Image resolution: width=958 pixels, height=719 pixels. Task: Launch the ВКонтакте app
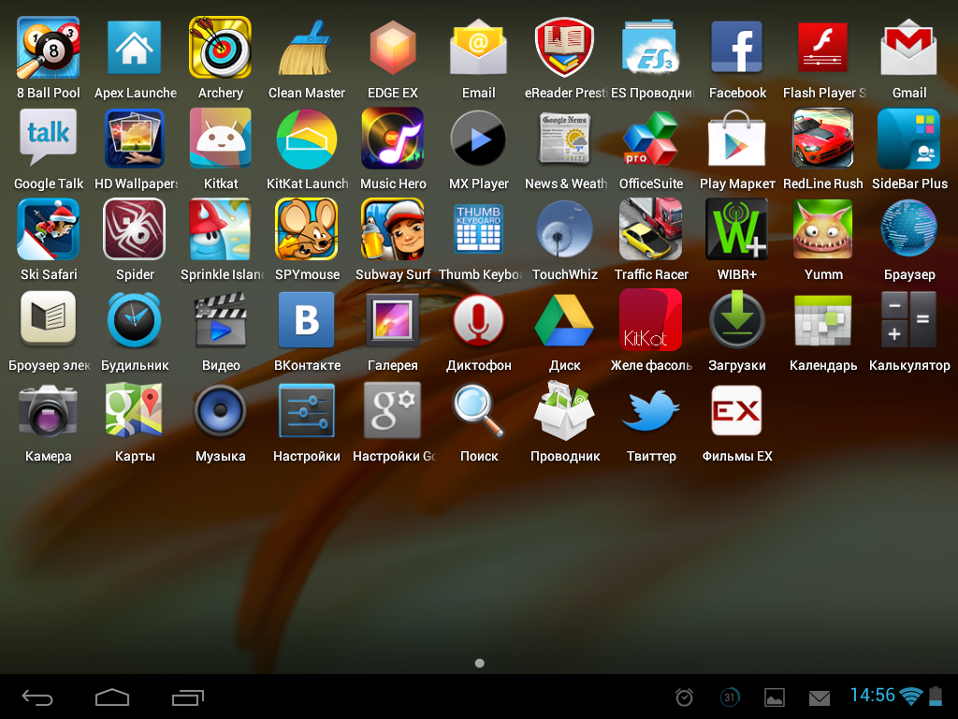click(306, 320)
